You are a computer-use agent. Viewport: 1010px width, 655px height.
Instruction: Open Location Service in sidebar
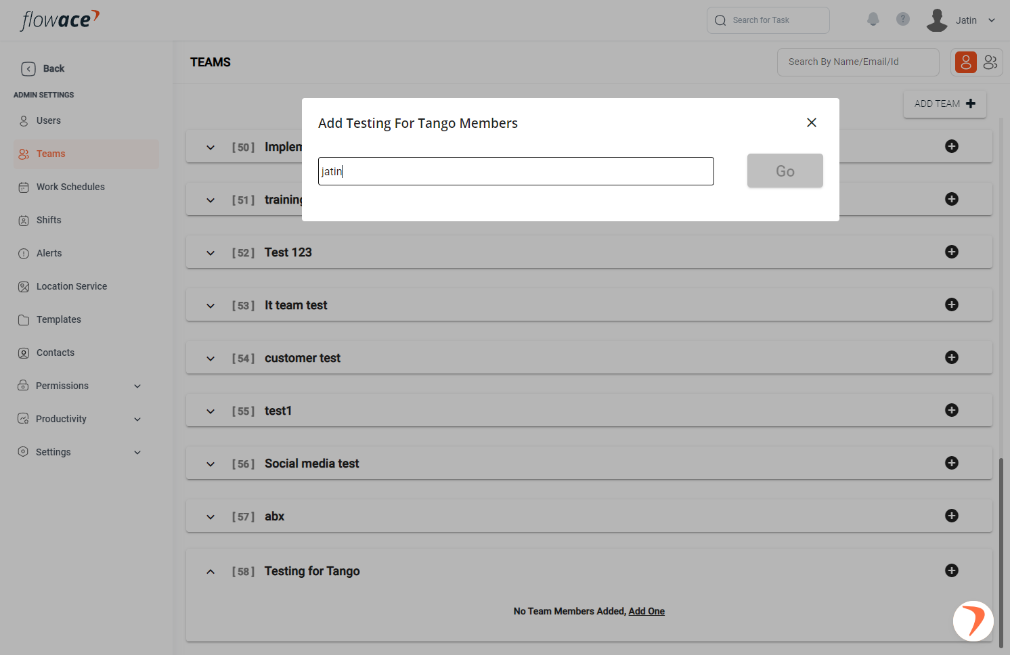coord(86,286)
